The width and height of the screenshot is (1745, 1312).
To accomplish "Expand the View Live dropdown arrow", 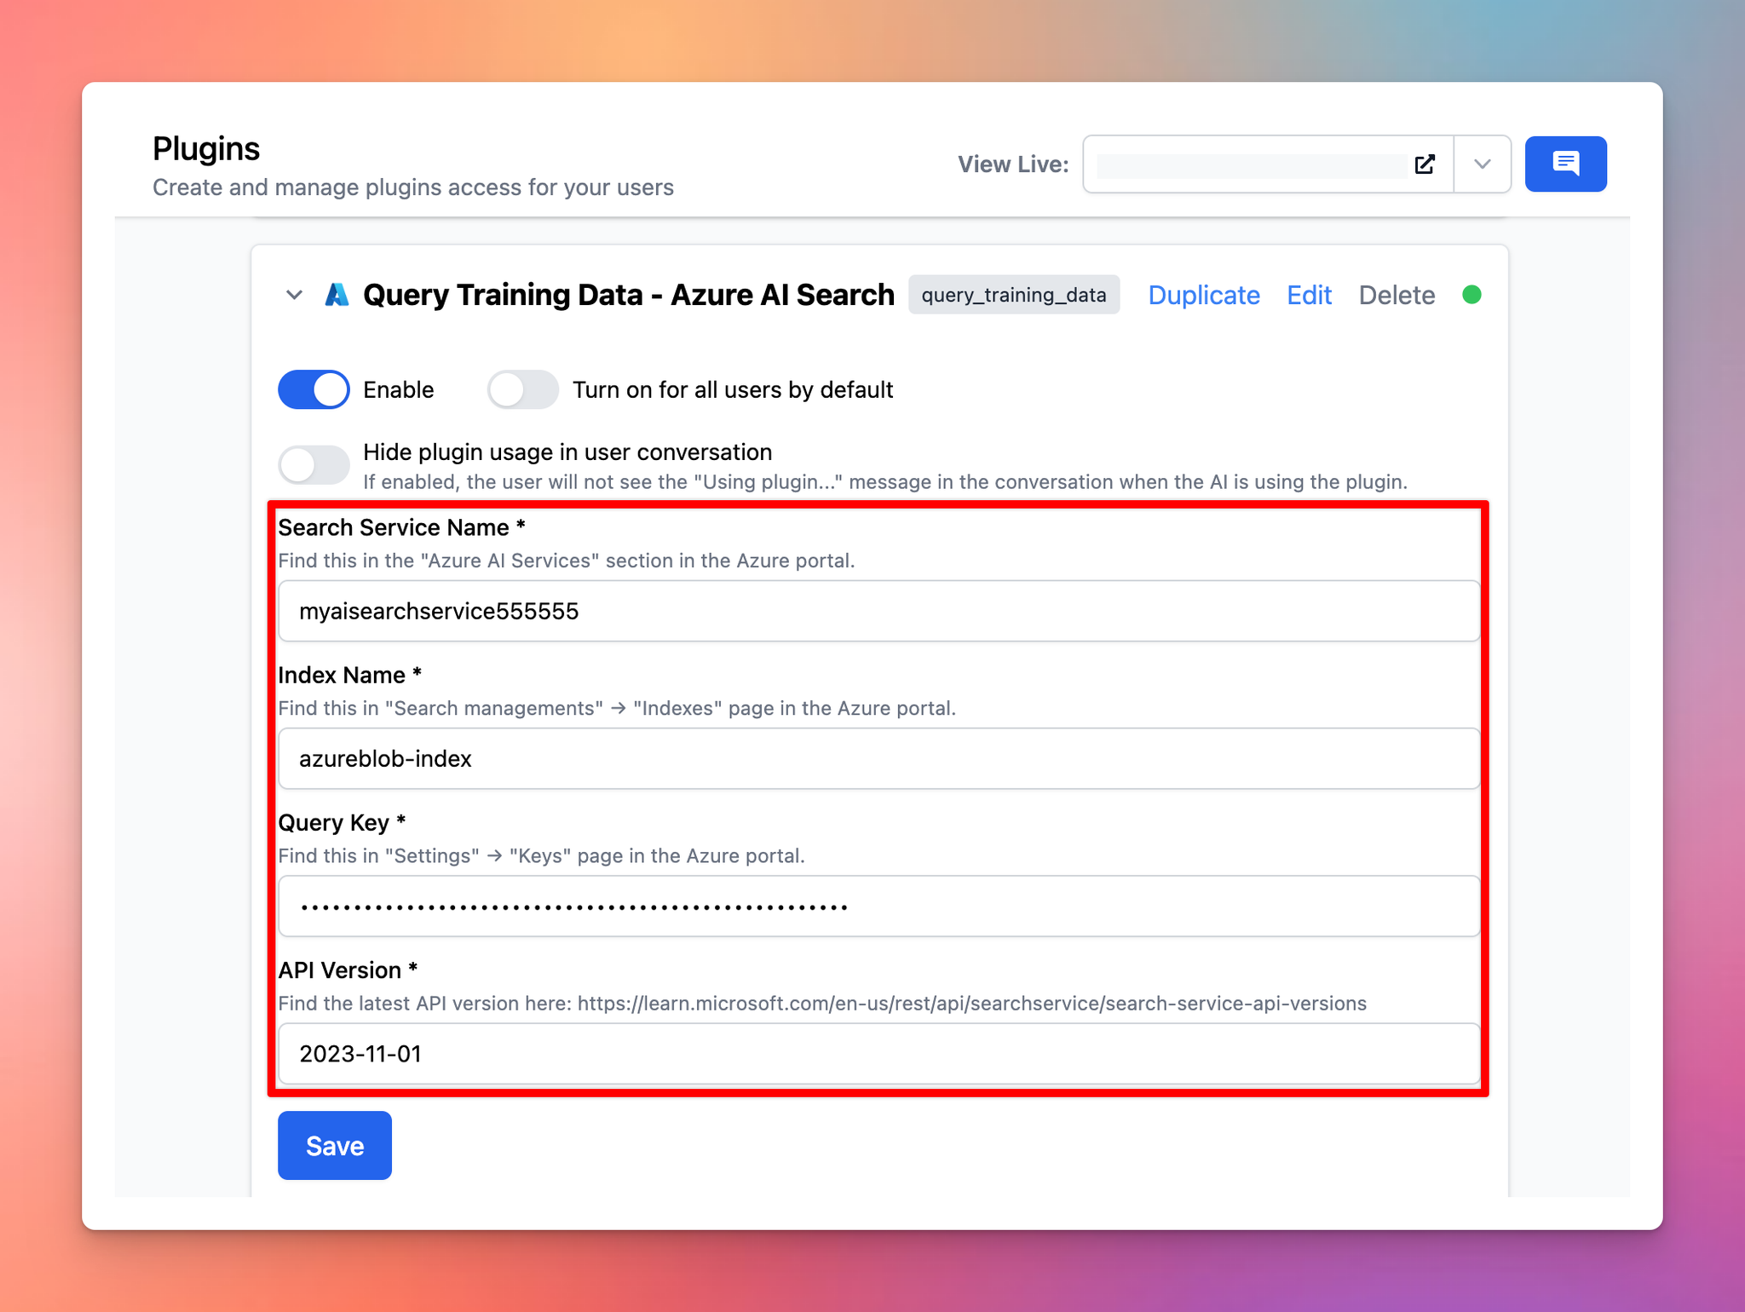I will pos(1483,164).
